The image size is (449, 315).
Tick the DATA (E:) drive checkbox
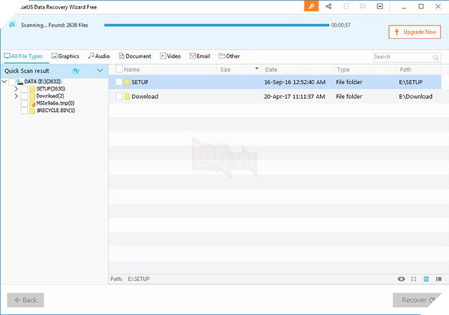tap(11, 82)
